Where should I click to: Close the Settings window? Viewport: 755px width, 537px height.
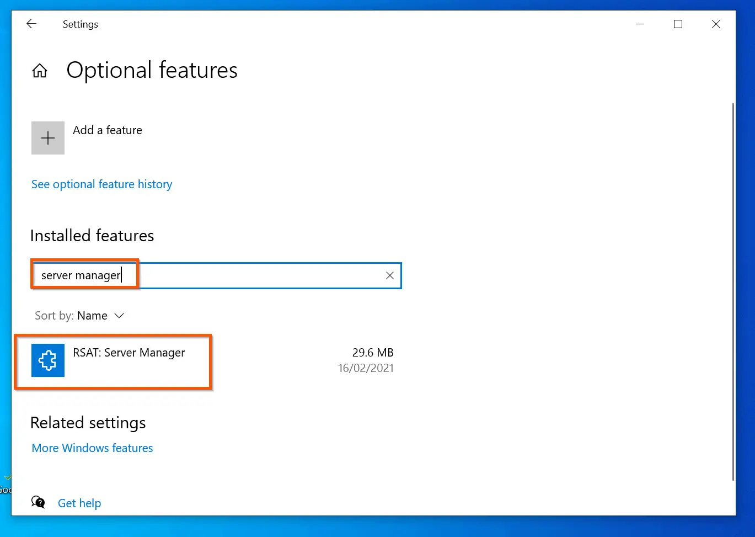point(716,24)
